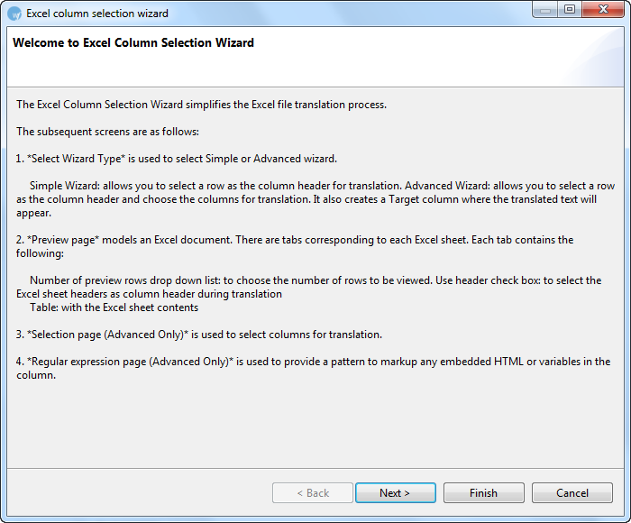Minimize the wizard window
Image resolution: width=631 pixels, height=523 pixels.
pyautogui.click(x=545, y=10)
